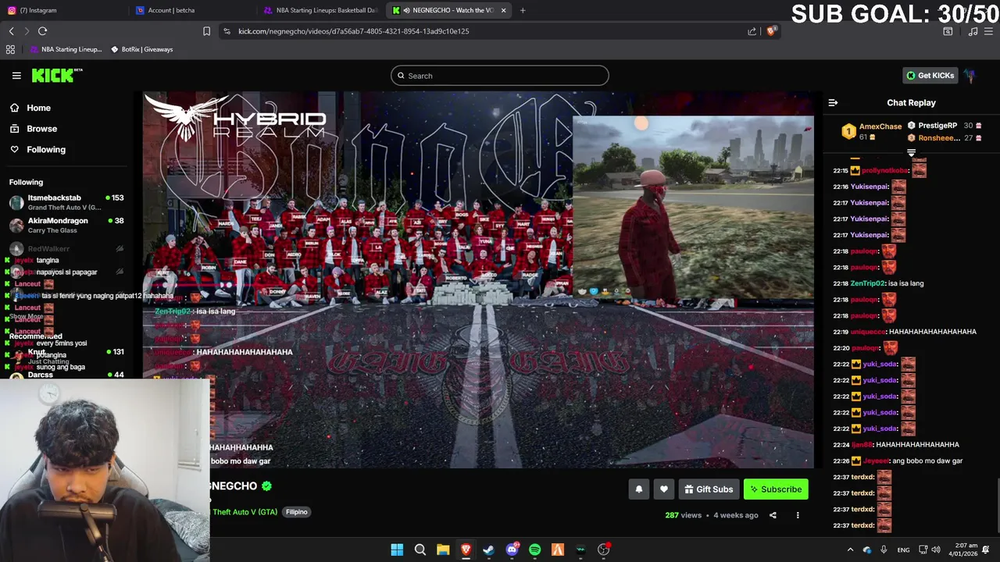Click the Gift Subs button
1000x562 pixels.
(709, 489)
